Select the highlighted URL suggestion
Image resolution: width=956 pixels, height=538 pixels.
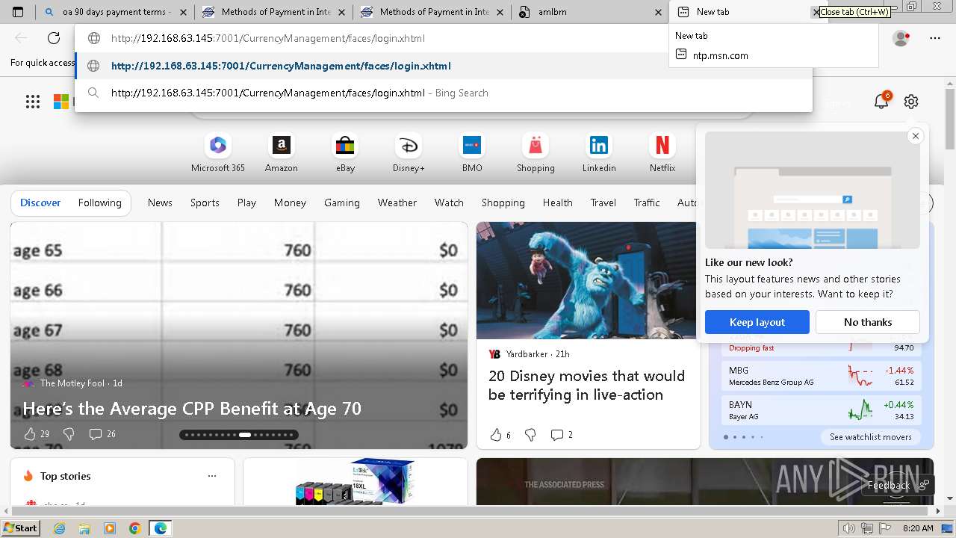[x=444, y=66]
